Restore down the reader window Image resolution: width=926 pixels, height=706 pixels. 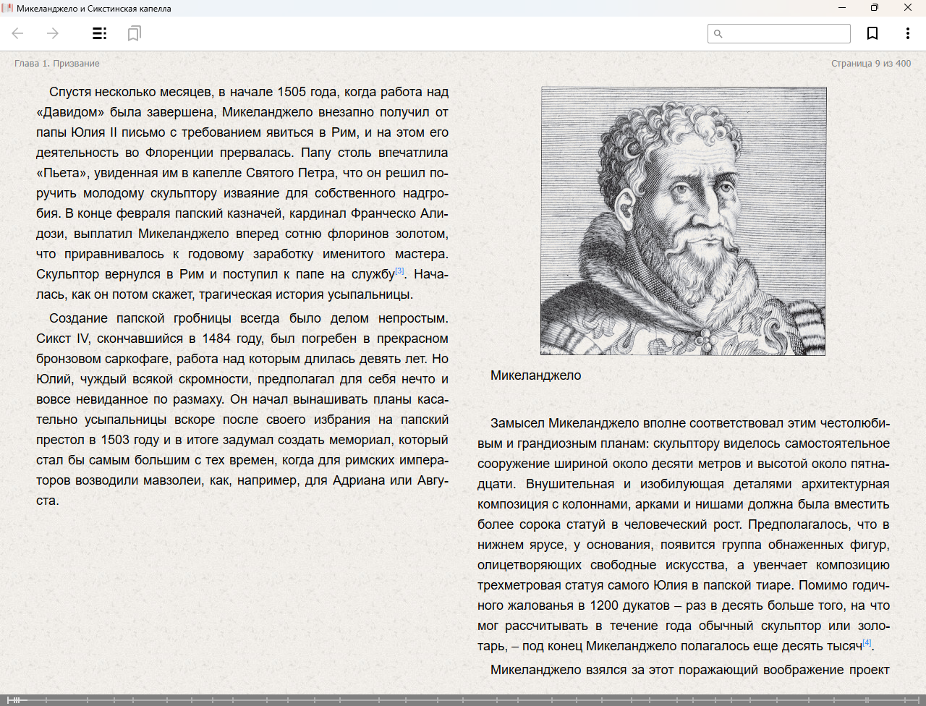pyautogui.click(x=875, y=8)
